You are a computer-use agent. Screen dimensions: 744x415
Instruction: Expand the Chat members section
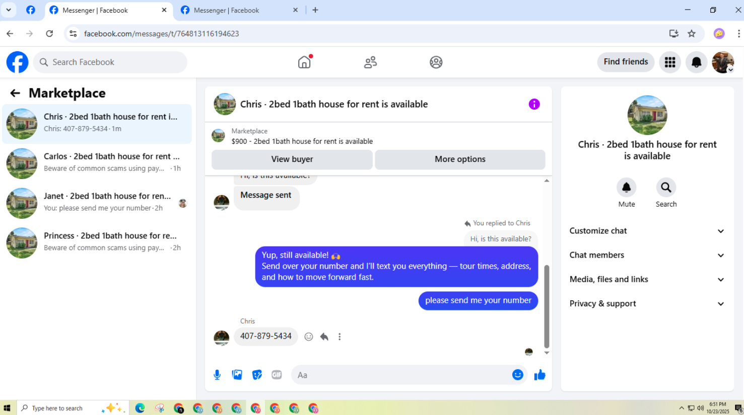coord(647,255)
